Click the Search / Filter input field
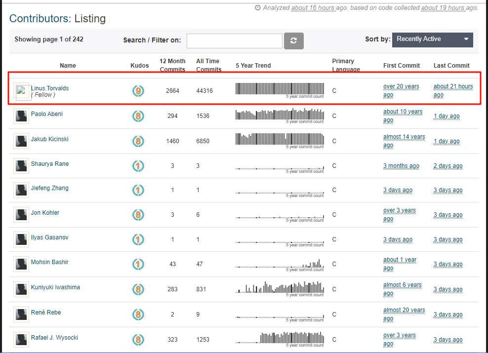The width and height of the screenshot is (488, 353). coord(234,41)
